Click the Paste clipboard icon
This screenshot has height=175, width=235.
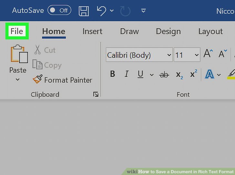19,54
